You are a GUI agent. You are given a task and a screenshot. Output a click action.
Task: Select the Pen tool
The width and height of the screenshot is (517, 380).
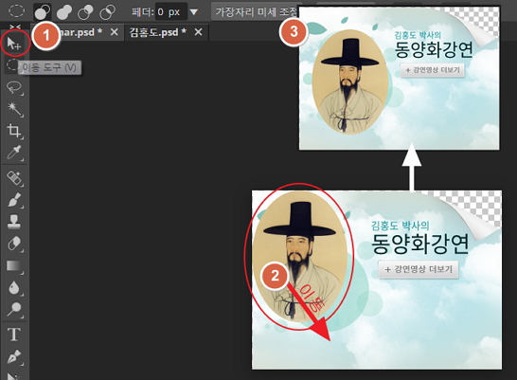click(14, 357)
